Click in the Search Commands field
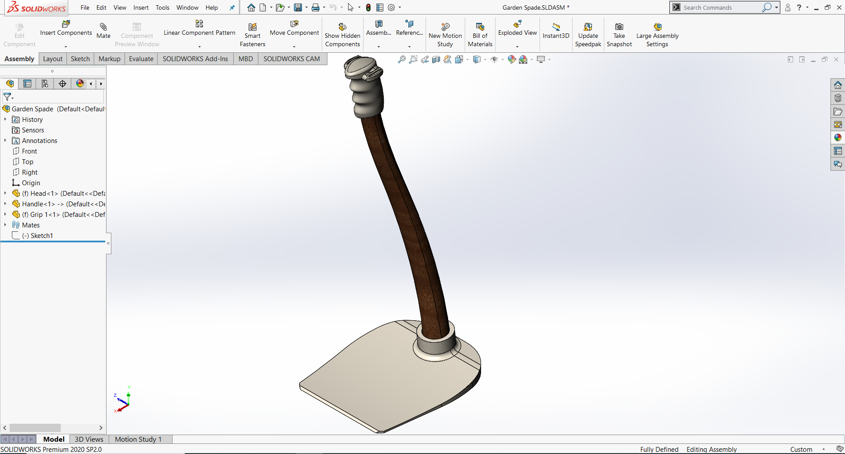Viewport: 845px width, 454px height. point(721,7)
